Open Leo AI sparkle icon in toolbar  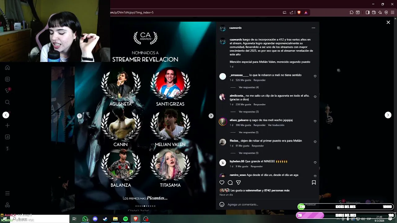380,12
